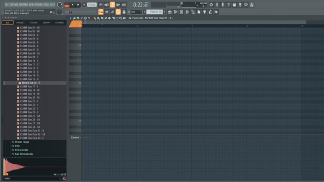Open the Channel rack
Viewport: 324px width, 182px height.
click(181, 12)
